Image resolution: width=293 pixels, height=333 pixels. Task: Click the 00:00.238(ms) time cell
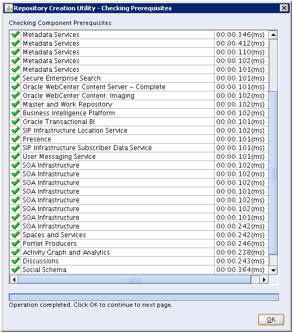pyautogui.click(x=241, y=252)
